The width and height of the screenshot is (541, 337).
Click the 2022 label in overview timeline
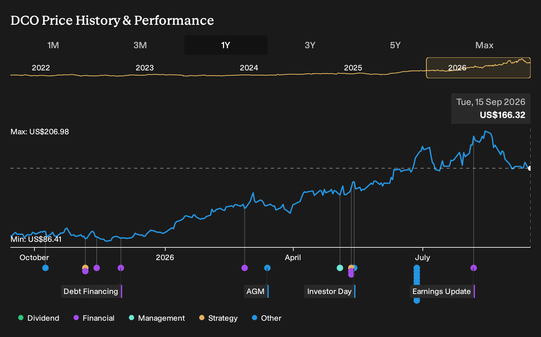click(41, 68)
